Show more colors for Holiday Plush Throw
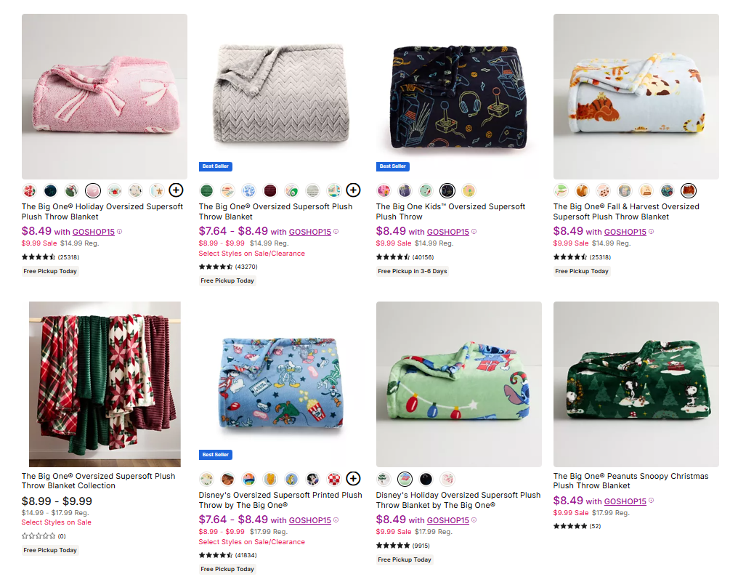Screen dimensions: 738x582 176,190
